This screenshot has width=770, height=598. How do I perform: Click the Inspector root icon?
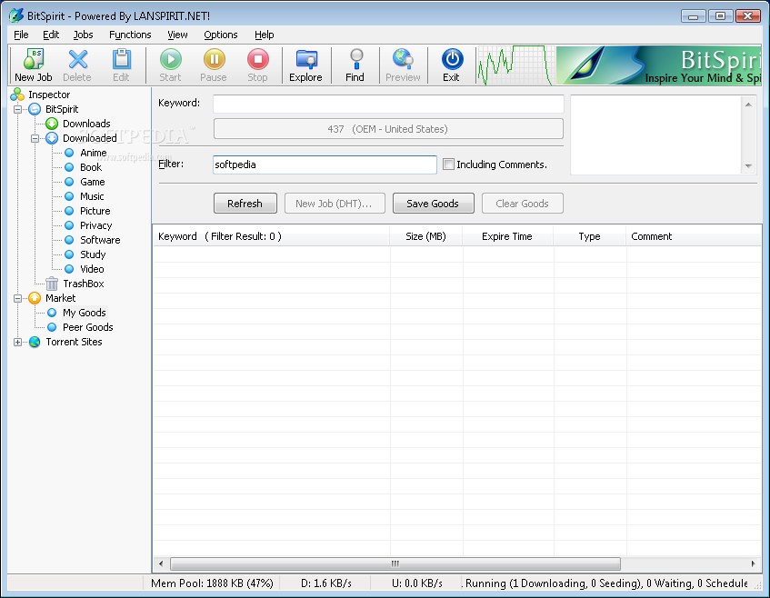pos(17,95)
